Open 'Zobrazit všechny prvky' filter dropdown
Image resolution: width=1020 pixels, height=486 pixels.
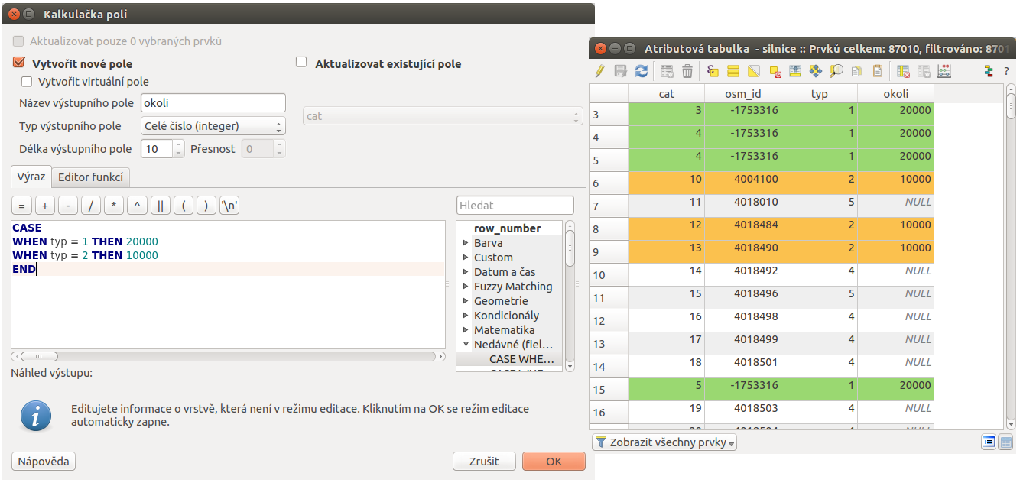click(x=664, y=442)
